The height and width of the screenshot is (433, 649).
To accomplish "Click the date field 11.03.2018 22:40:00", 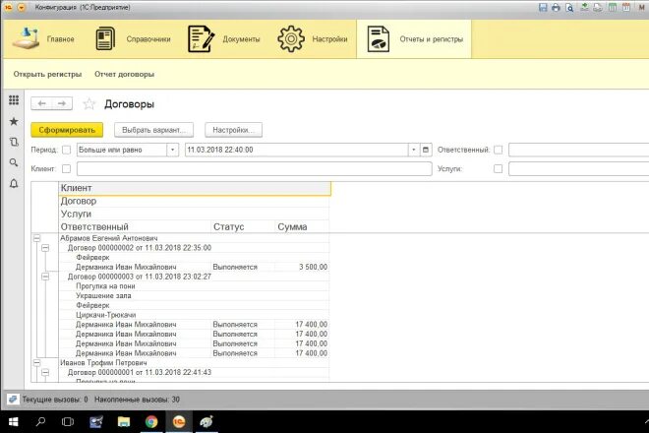I will (296, 150).
